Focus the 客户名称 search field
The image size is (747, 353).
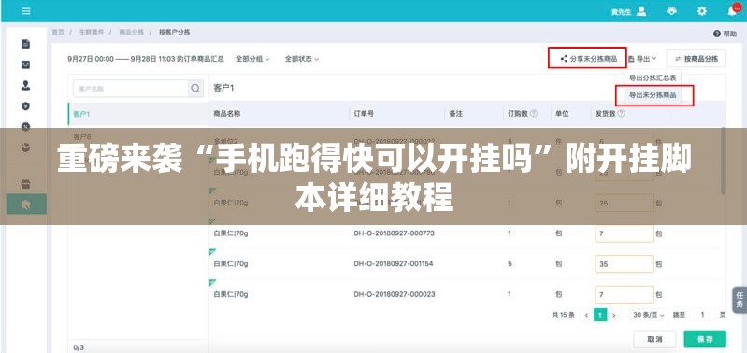[x=131, y=88]
